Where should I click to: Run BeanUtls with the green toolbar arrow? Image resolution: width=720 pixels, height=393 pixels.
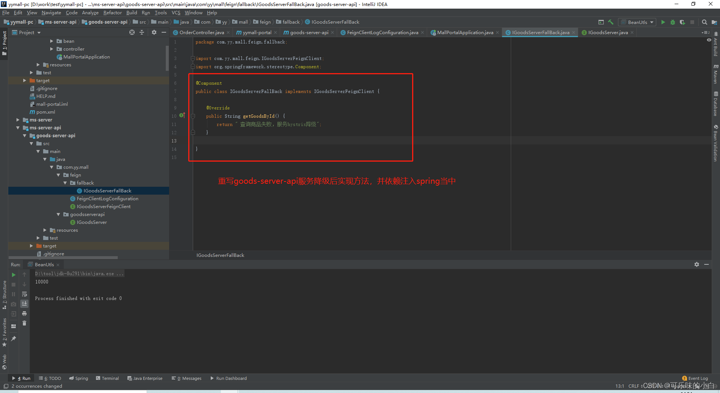[x=663, y=22]
